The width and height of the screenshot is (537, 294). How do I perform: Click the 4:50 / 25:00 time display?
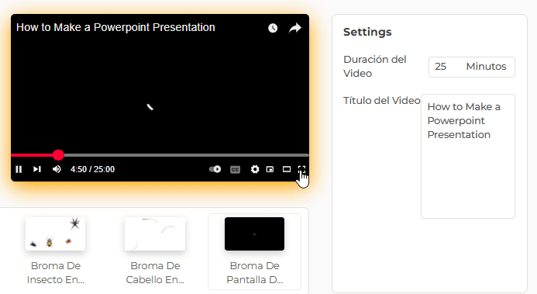[x=92, y=169]
